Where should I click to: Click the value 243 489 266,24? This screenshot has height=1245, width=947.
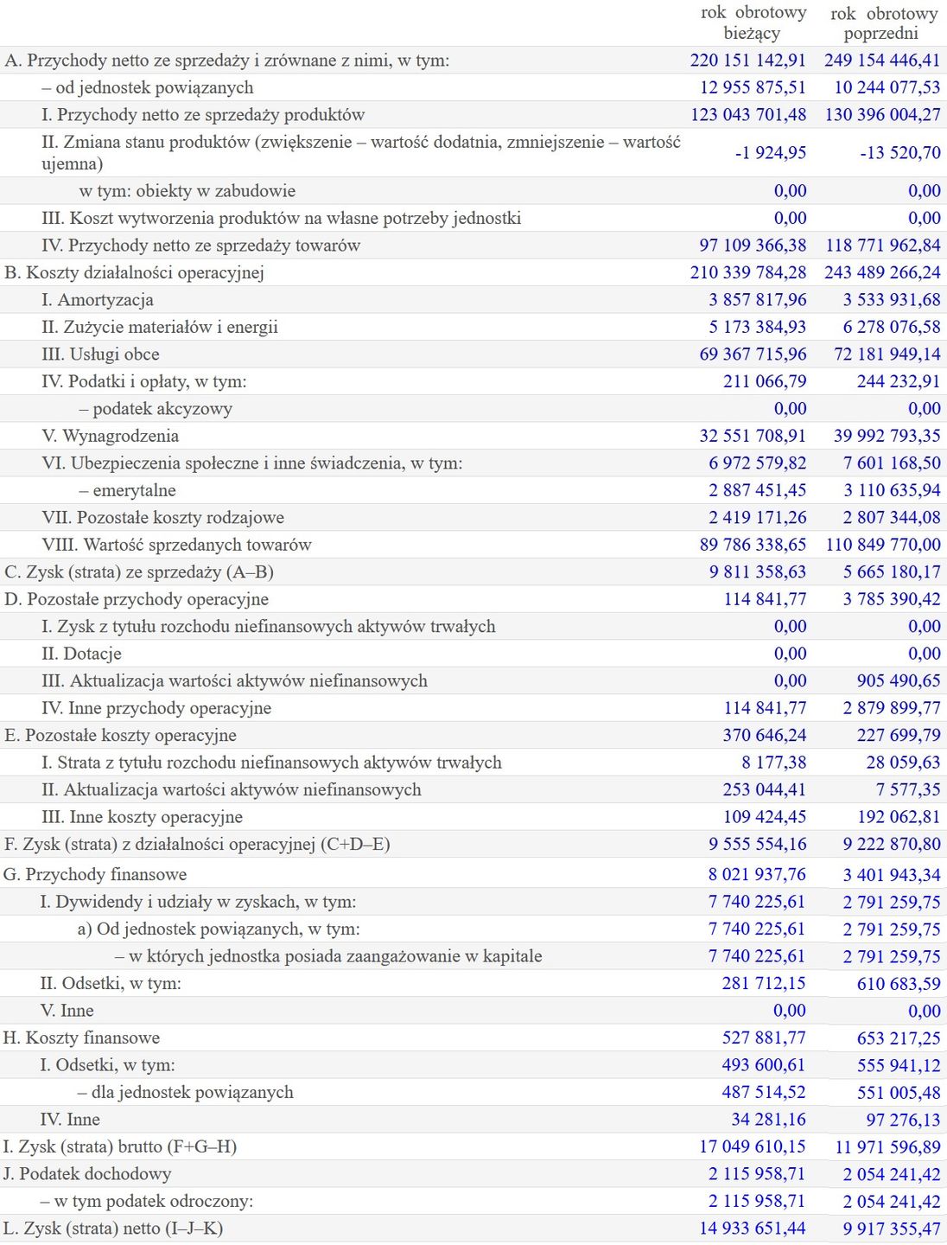point(882,272)
